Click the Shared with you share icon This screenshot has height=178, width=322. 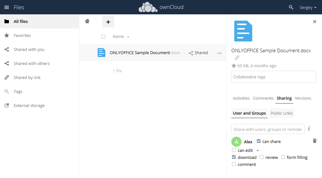point(7,49)
